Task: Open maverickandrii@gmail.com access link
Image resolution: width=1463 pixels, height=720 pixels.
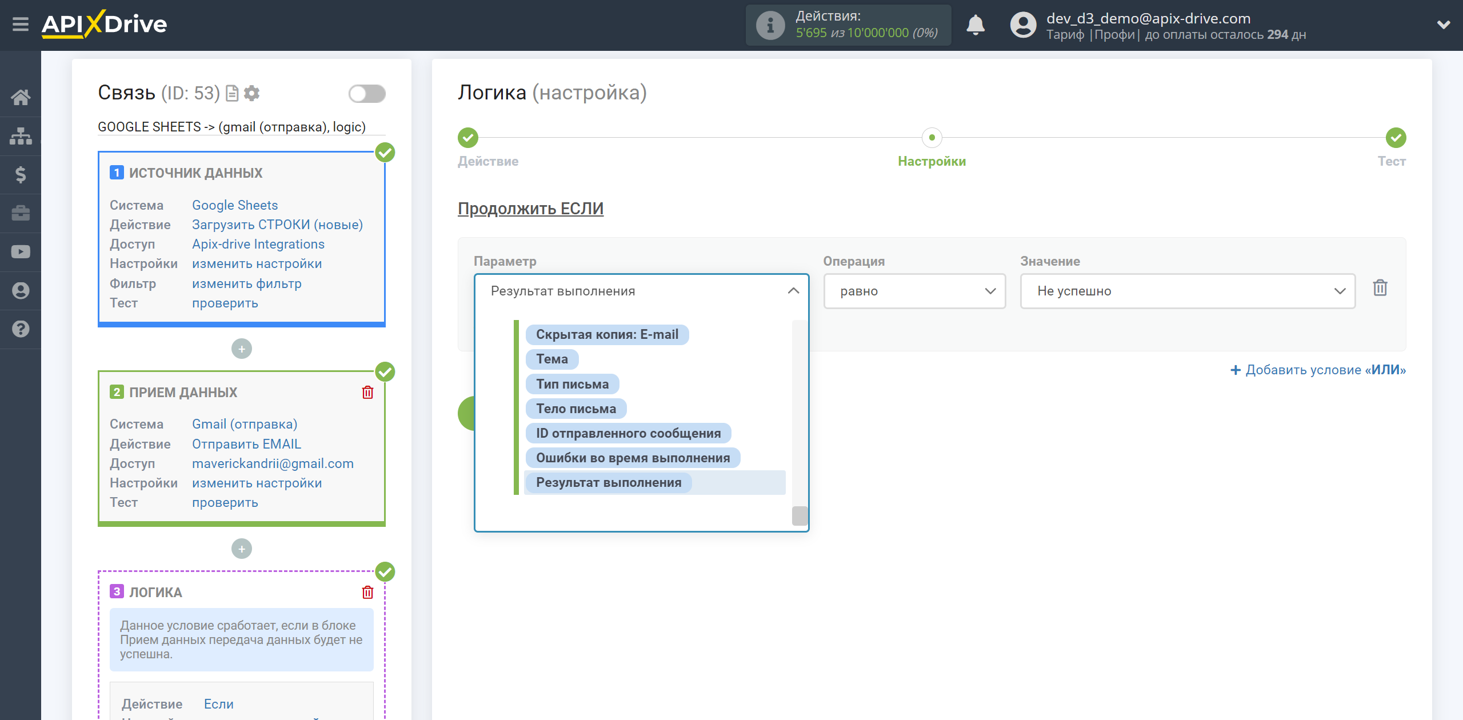Action: (273, 463)
